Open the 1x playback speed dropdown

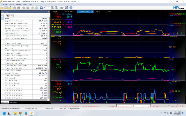47,8
